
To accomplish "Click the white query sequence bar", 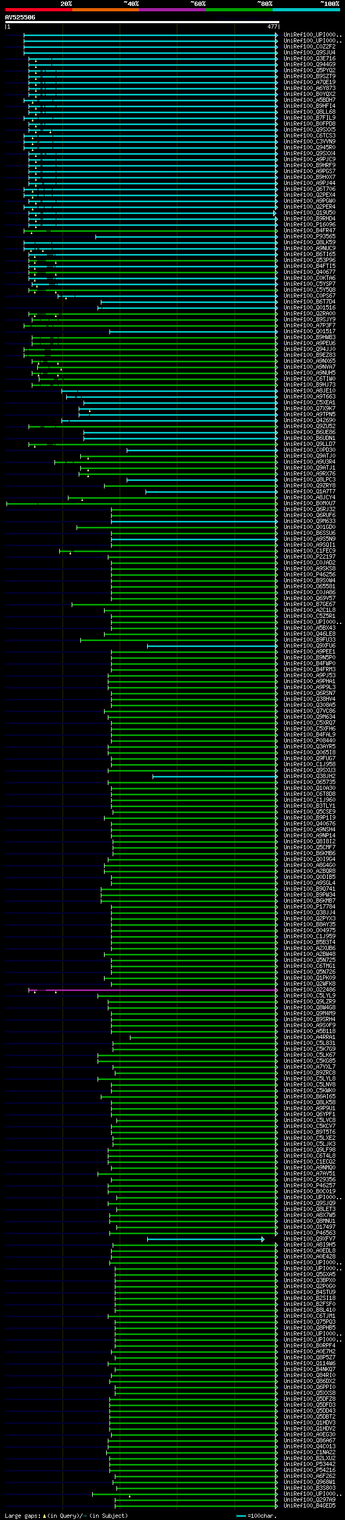I will click(x=142, y=23).
